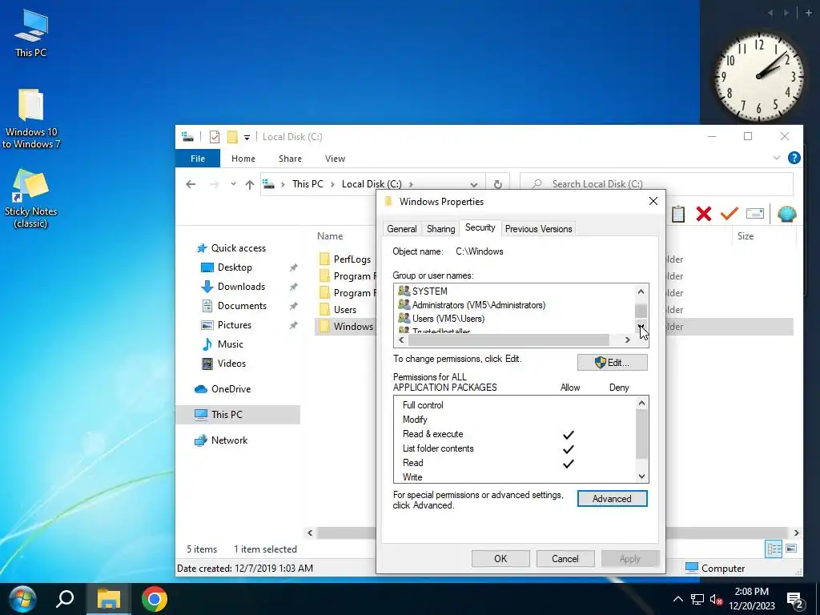The width and height of the screenshot is (820, 615).
Task: Click OK in Windows Properties
Action: (x=500, y=558)
